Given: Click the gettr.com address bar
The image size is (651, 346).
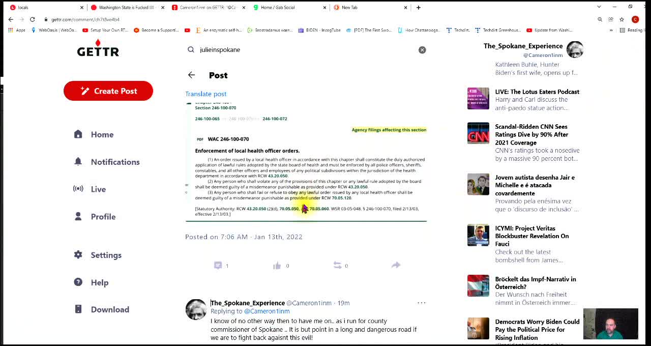Looking at the screenshot, I should coord(315,19).
